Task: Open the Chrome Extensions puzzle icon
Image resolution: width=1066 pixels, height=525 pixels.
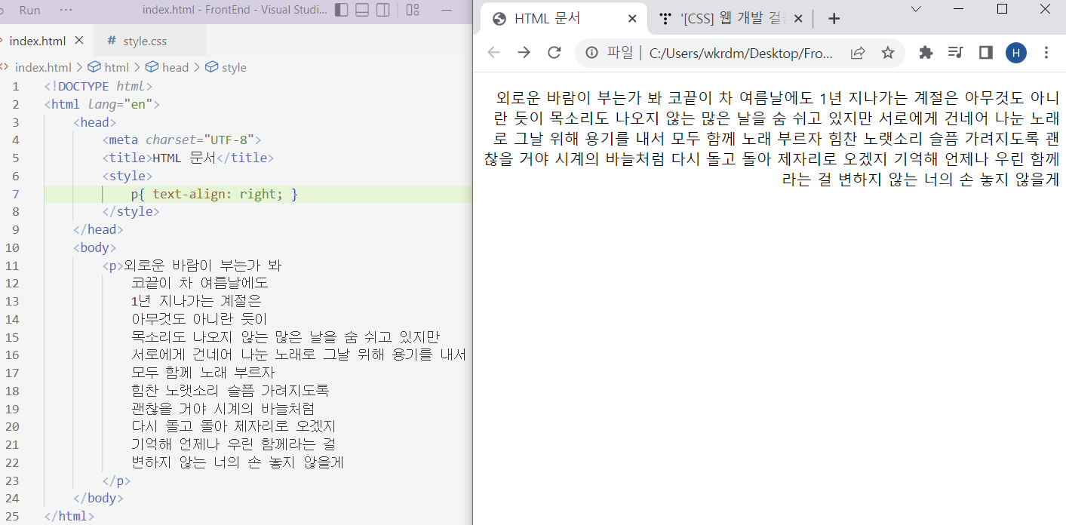Action: pyautogui.click(x=926, y=52)
